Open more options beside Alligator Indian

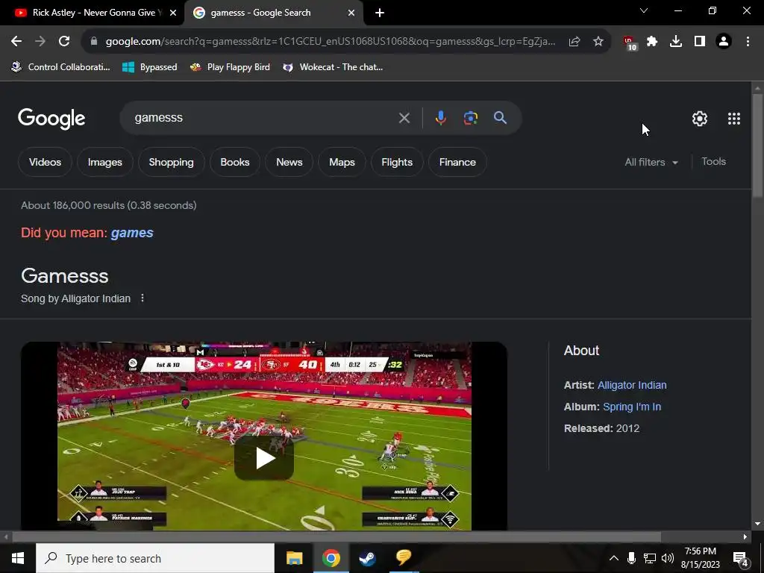[143, 298]
